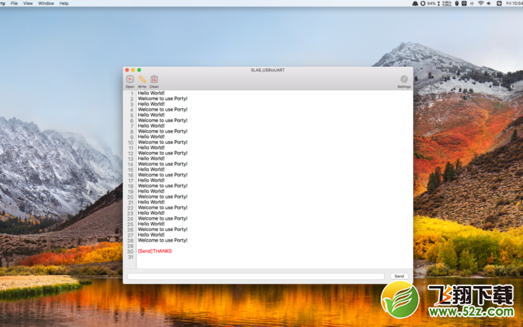The image size is (523, 327).
Task: Click the Hello World! text on line 1
Action: tap(151, 93)
